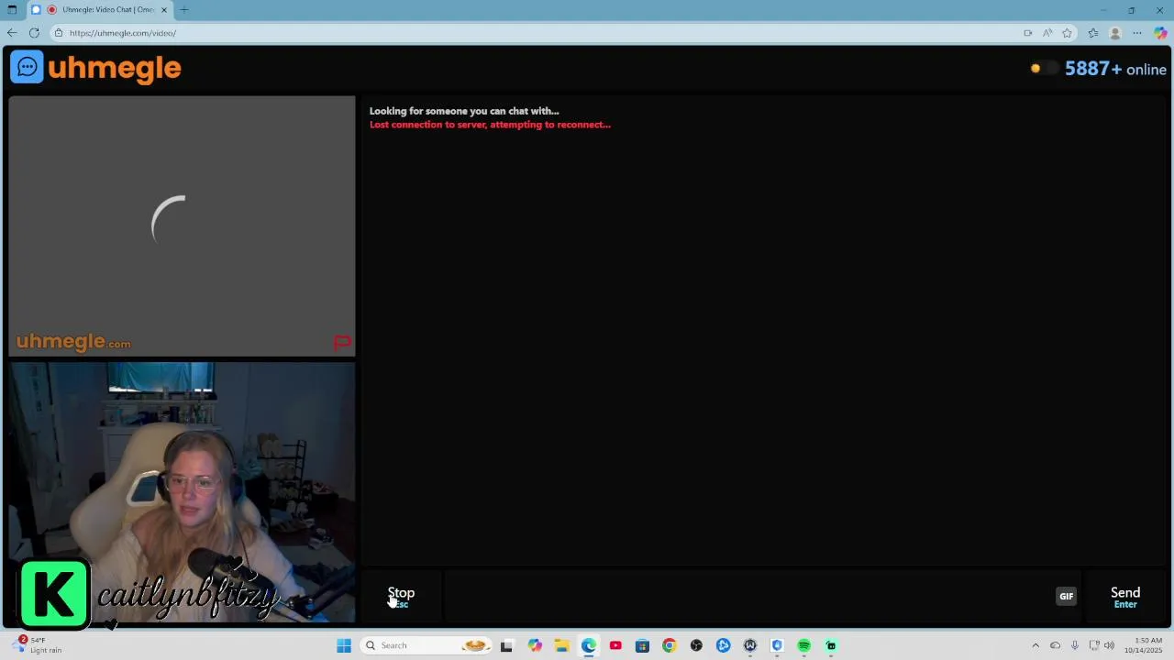Viewport: 1174px width, 660px height.
Task: Click the stranger video loading panel
Action: (182, 226)
